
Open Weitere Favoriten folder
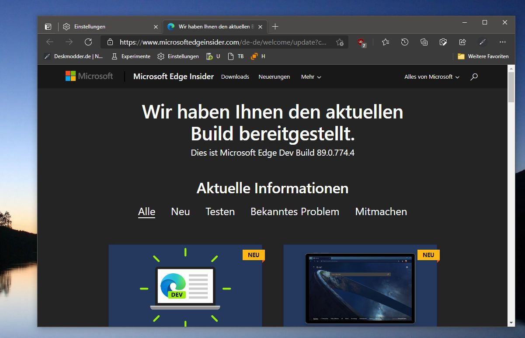point(483,56)
